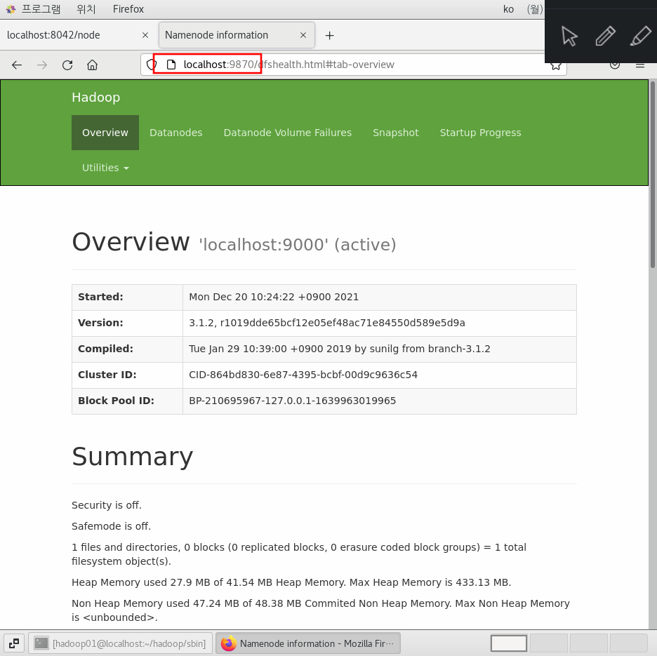Click the Summary heading
The height and width of the screenshot is (656, 657).
point(133,456)
